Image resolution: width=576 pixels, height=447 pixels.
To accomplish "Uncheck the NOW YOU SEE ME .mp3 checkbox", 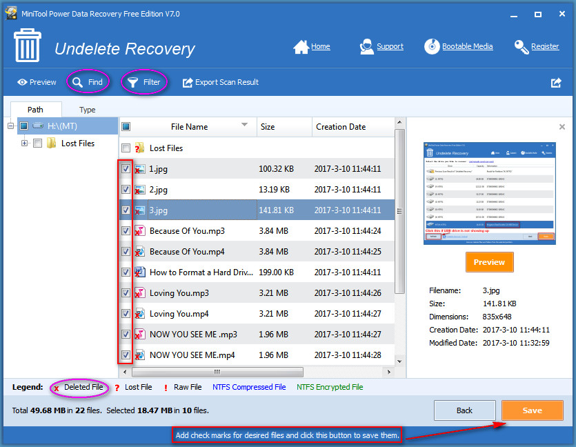I will click(126, 335).
